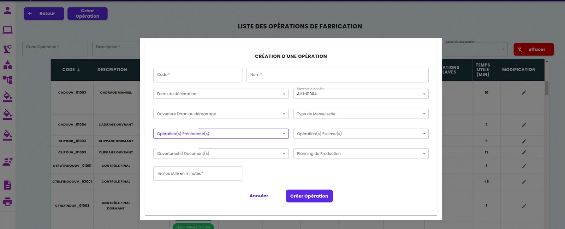Click the table's vertical scrollbar thumb

pos(547,88)
